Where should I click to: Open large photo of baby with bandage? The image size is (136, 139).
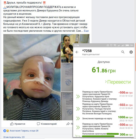pyautogui.click(x=32, y=77)
